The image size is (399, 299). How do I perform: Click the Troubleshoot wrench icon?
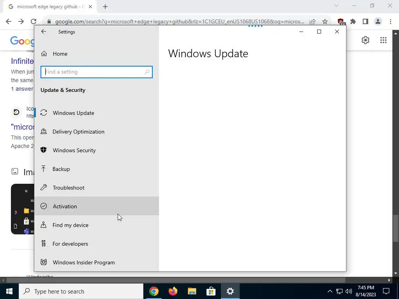[44, 187]
